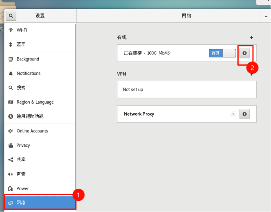Image resolution: width=271 pixels, height=212 pixels.
Task: Click the network computers icon beside 网络
Action: coord(11,203)
